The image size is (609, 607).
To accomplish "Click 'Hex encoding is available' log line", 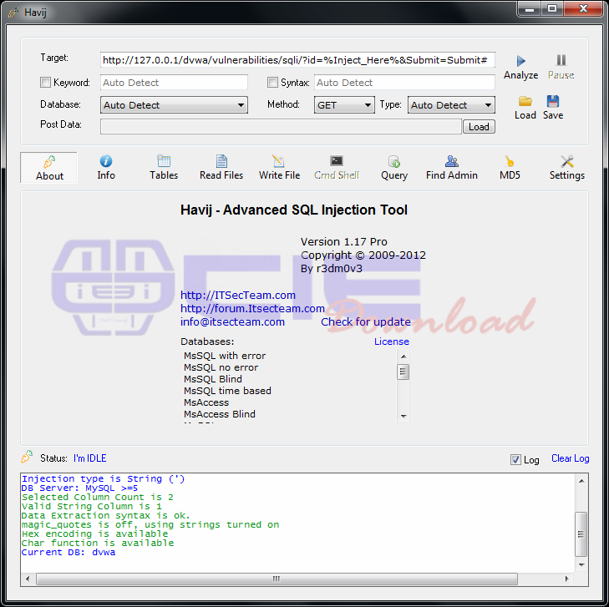I will (x=94, y=534).
